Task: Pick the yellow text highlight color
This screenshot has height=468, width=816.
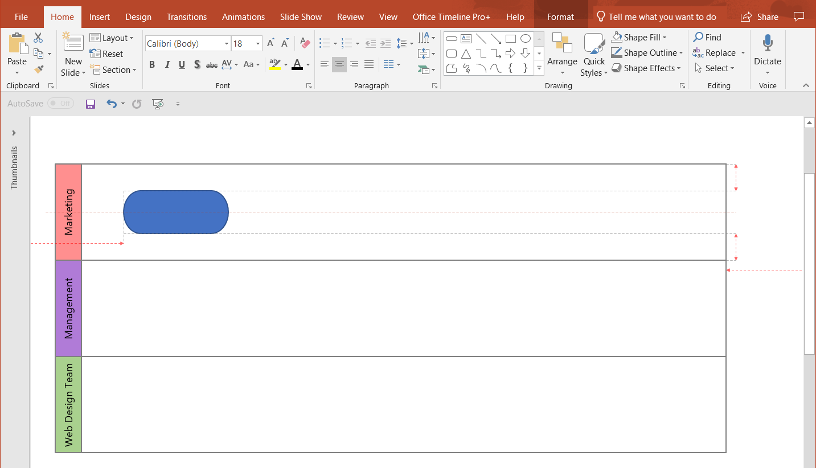Action: [x=275, y=64]
